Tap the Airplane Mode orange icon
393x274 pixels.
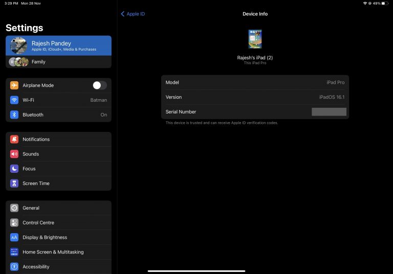pos(14,85)
